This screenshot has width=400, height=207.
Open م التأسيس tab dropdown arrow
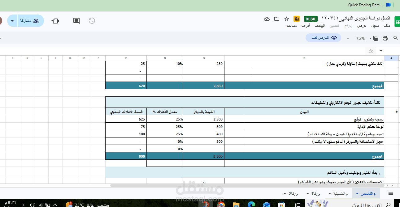coord(358,194)
